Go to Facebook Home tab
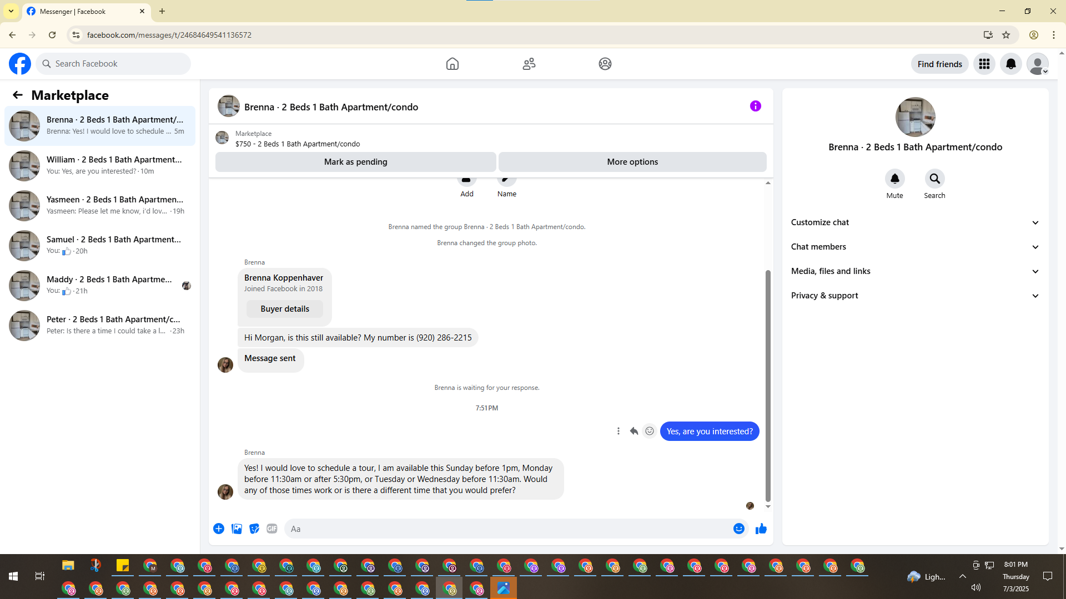This screenshot has height=599, width=1066. point(452,64)
